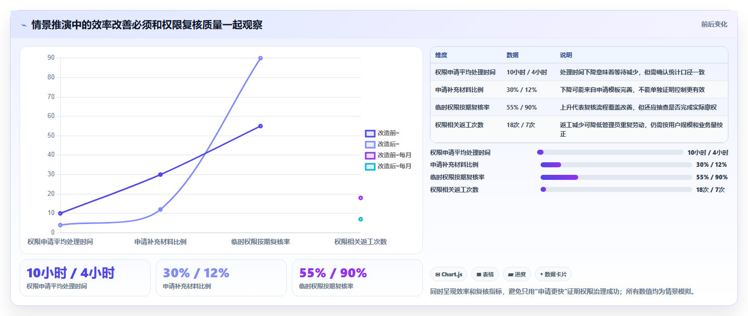Click the 临时权限按期复核率 progress bar

click(616, 177)
